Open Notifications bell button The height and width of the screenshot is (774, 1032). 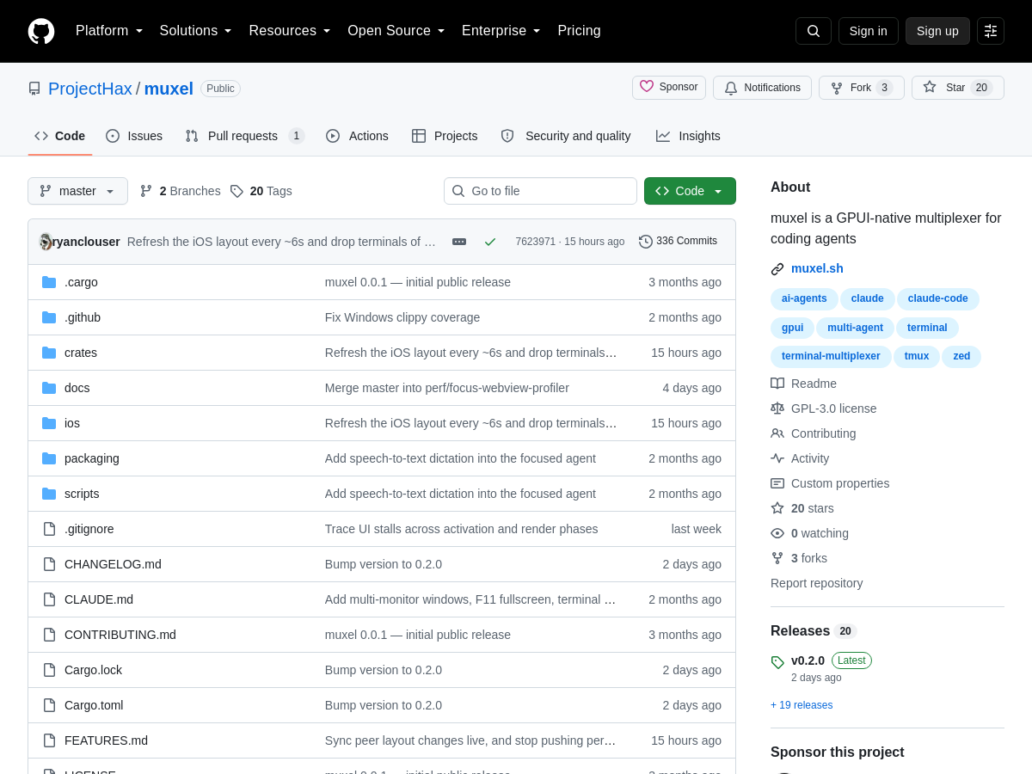click(762, 88)
